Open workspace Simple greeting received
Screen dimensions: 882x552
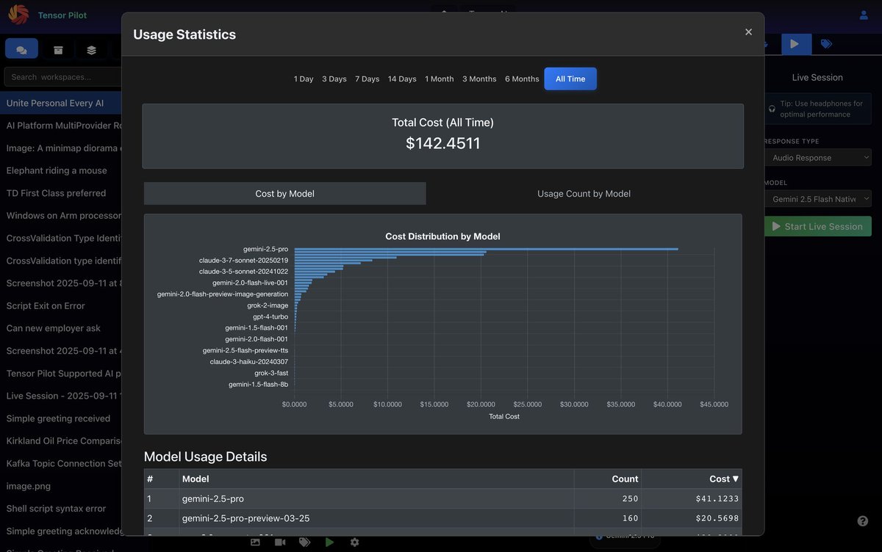61,418
